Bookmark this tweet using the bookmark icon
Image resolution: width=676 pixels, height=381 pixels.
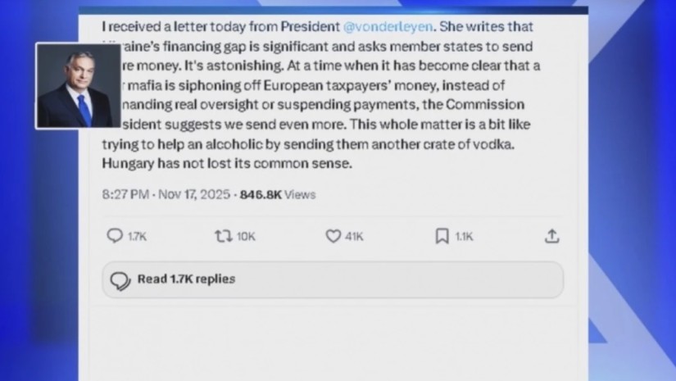click(x=442, y=236)
